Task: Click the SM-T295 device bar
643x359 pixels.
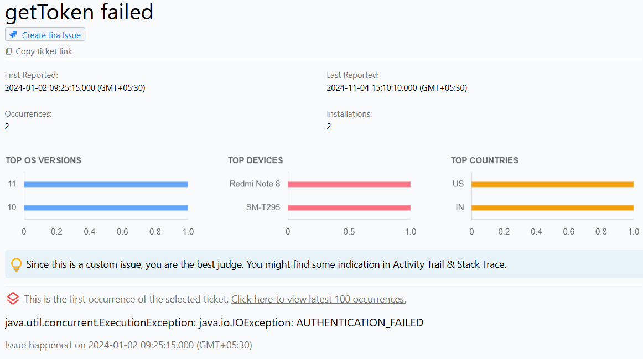Action: (x=349, y=208)
